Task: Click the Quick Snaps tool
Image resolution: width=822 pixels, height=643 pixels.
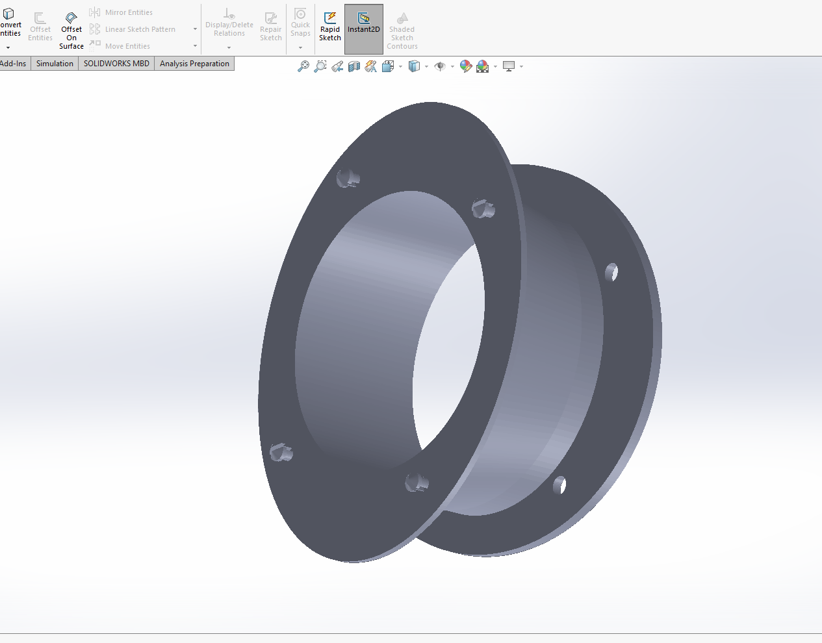Action: [x=300, y=23]
